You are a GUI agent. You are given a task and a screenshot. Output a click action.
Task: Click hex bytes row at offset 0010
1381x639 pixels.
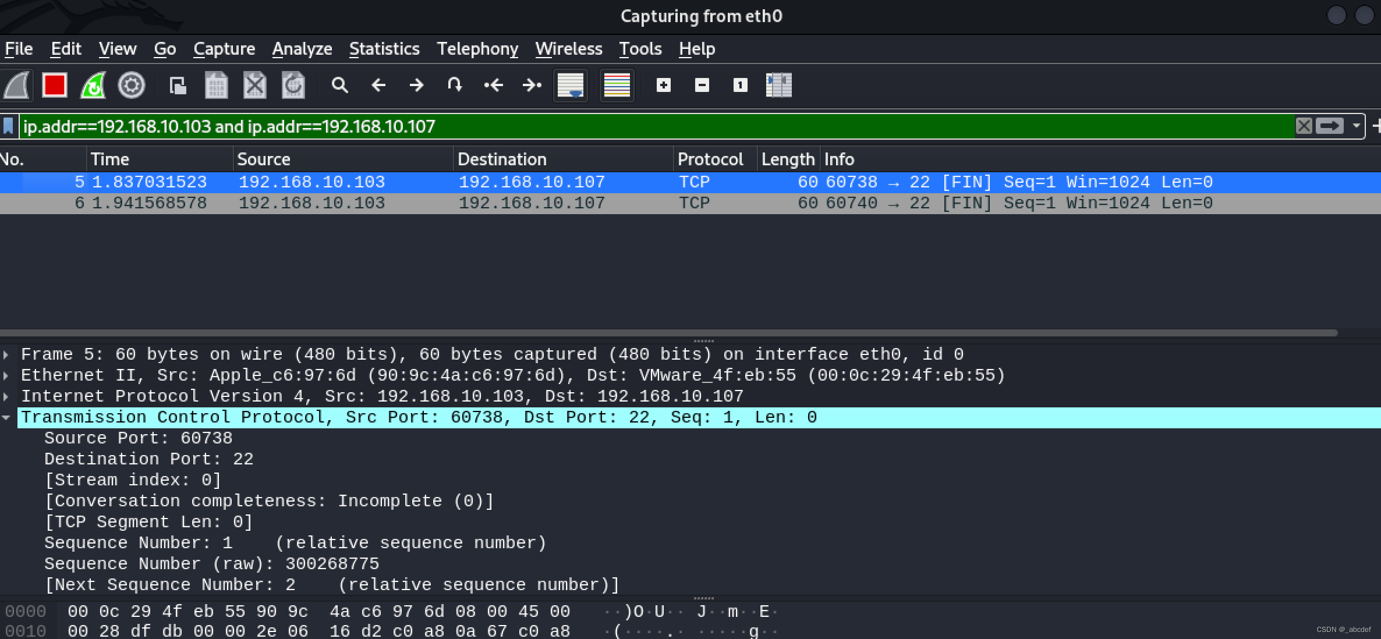click(x=319, y=631)
